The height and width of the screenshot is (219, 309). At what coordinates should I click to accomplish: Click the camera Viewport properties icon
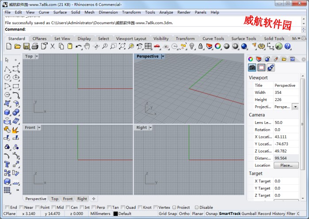[x=252, y=68]
